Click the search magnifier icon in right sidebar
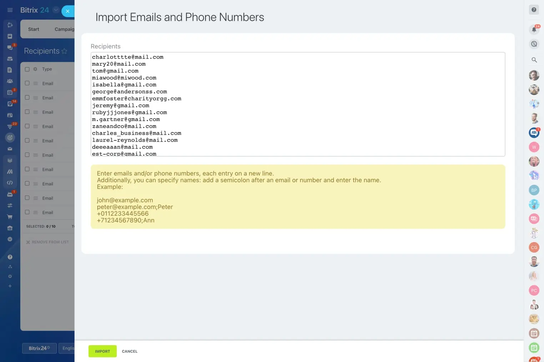 click(x=534, y=60)
